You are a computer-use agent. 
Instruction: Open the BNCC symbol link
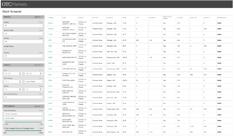tap(50, 132)
